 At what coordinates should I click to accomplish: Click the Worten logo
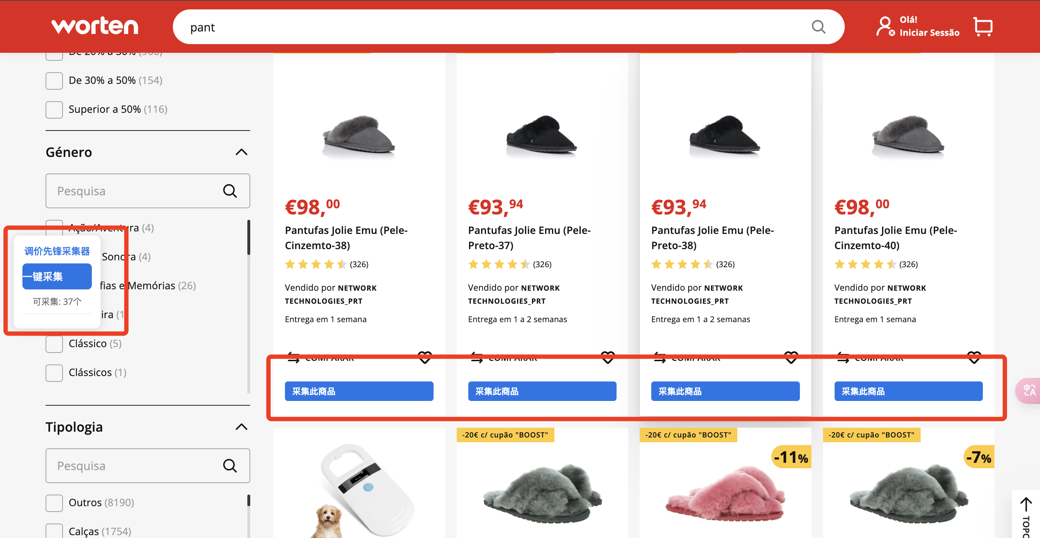tap(95, 27)
